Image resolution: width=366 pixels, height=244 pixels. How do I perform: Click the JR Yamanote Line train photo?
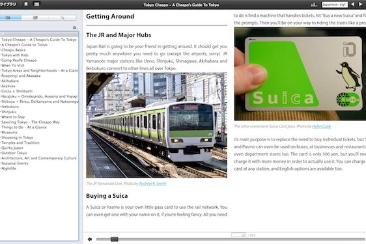[156, 126]
